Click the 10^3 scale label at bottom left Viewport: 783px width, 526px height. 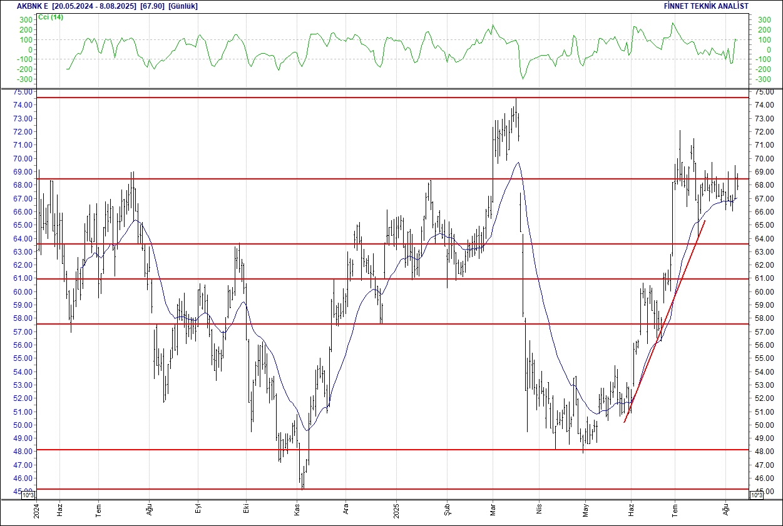29,495
